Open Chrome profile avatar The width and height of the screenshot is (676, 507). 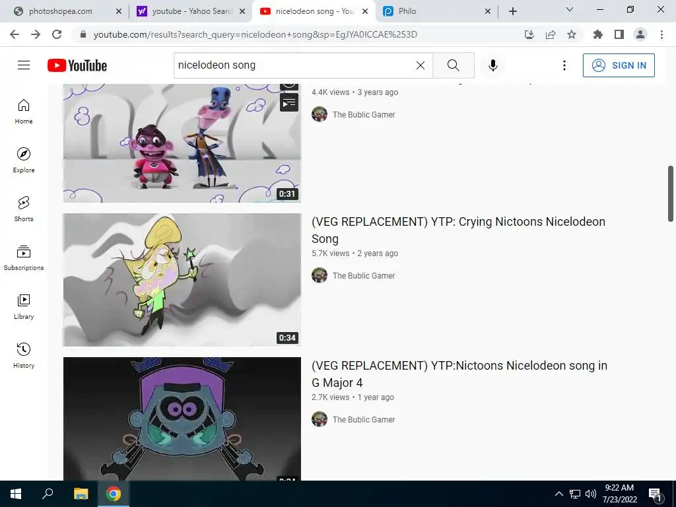(x=640, y=34)
